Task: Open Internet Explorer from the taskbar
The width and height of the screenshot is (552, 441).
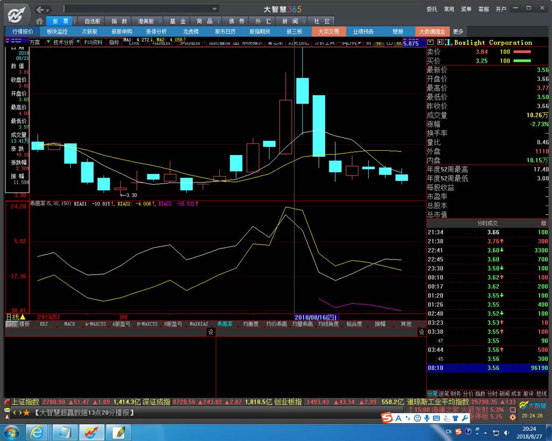Action: point(37,432)
